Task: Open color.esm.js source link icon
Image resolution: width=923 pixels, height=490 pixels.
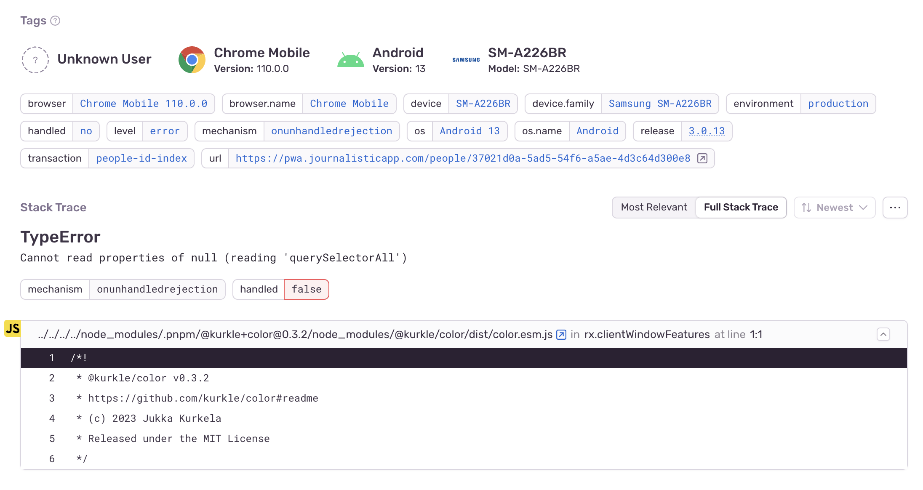Action: pyautogui.click(x=561, y=335)
